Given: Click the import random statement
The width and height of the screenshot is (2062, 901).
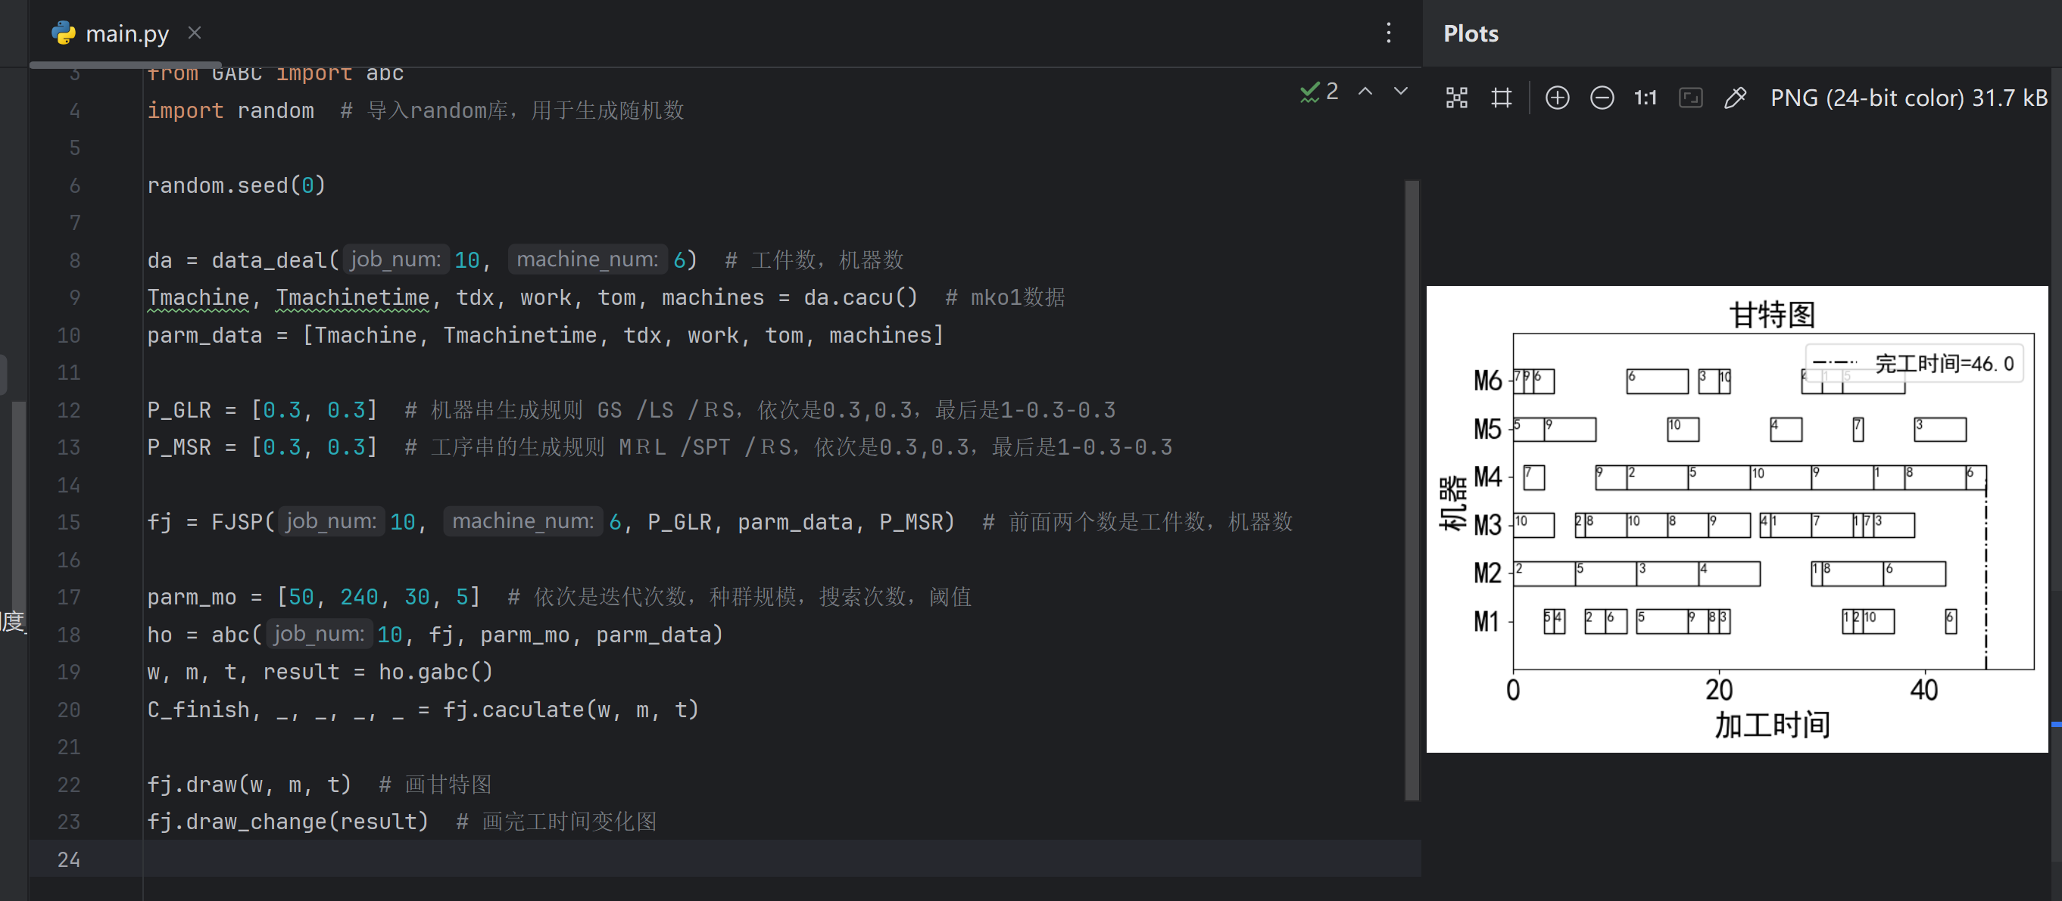Looking at the screenshot, I should click(230, 110).
